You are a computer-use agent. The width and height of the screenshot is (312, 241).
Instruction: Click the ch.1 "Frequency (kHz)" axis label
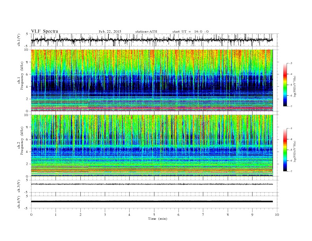tap(22, 76)
